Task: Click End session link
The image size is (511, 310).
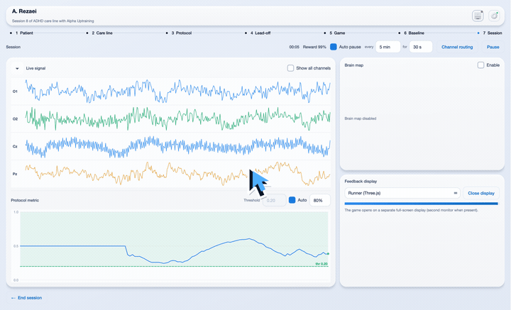Action: (26, 298)
